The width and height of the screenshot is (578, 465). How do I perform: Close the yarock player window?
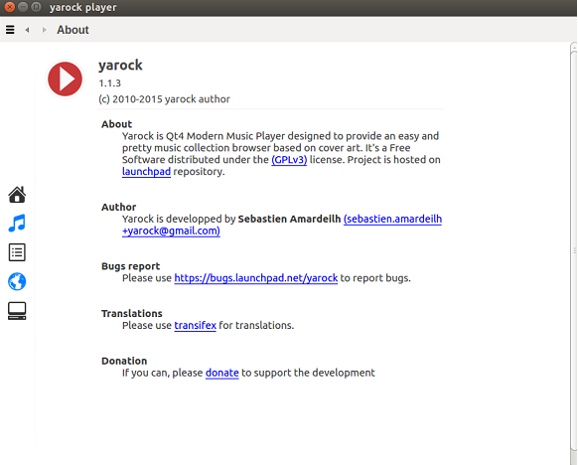[10, 7]
